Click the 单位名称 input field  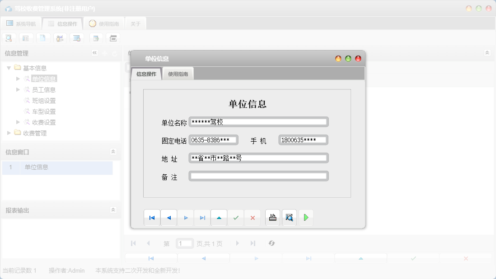tap(258, 122)
